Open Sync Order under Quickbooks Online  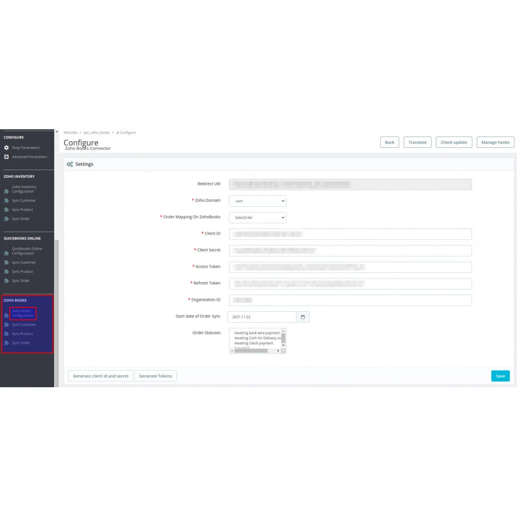(x=21, y=281)
